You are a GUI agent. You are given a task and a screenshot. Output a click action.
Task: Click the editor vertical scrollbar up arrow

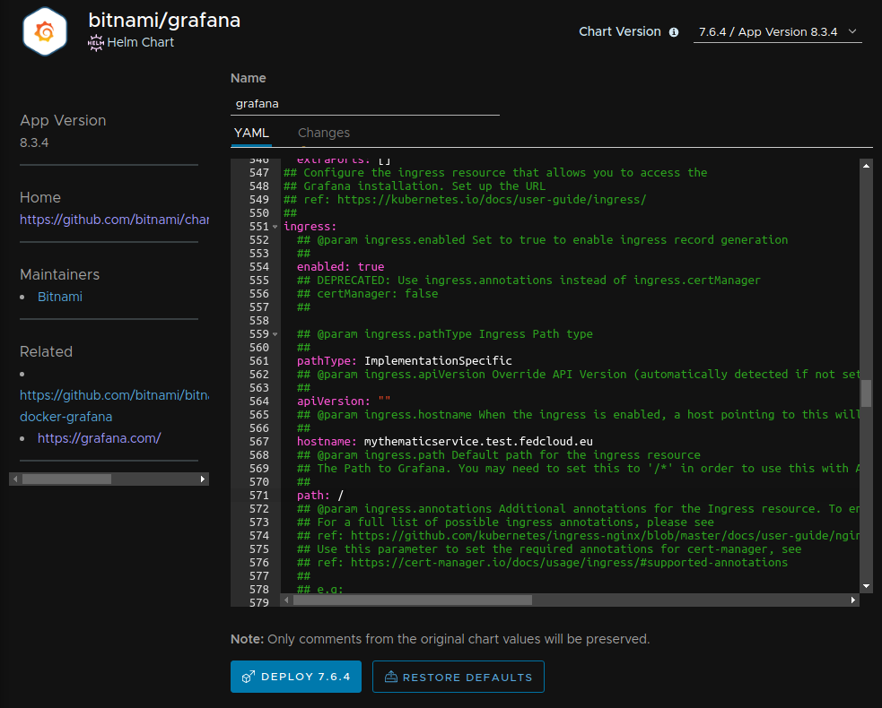pos(866,166)
